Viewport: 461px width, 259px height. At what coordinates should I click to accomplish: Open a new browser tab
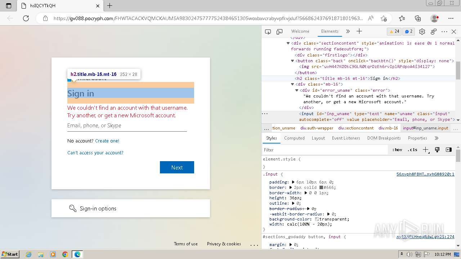tap(110, 6)
